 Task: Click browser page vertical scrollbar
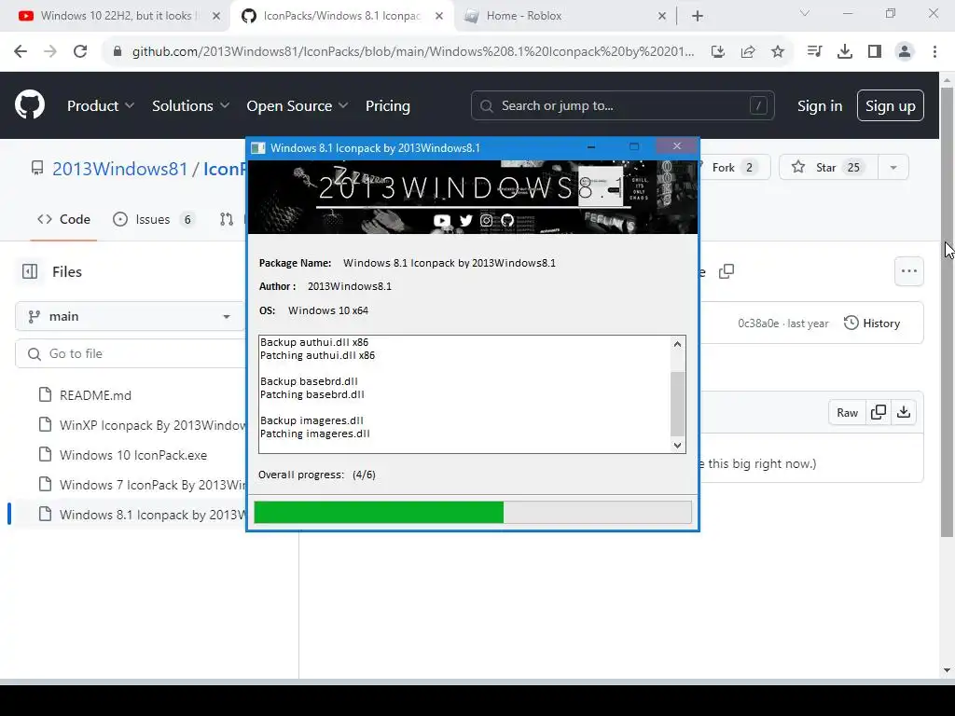(947, 310)
